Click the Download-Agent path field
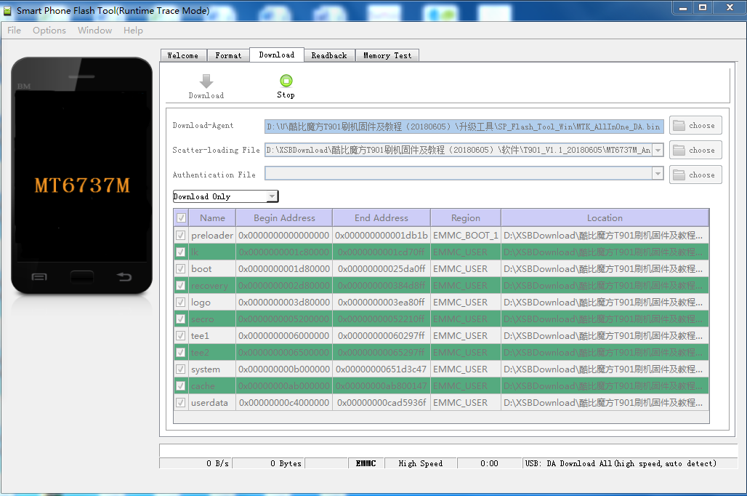This screenshot has width=747, height=496. click(x=464, y=127)
